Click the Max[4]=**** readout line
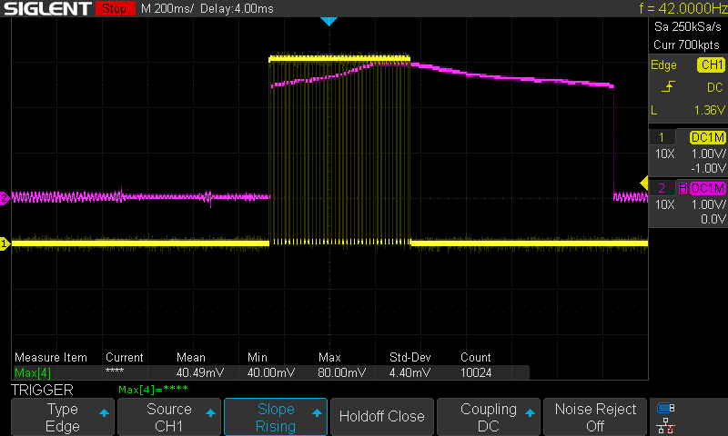Screen dimensions: 728x436 [x=153, y=389]
